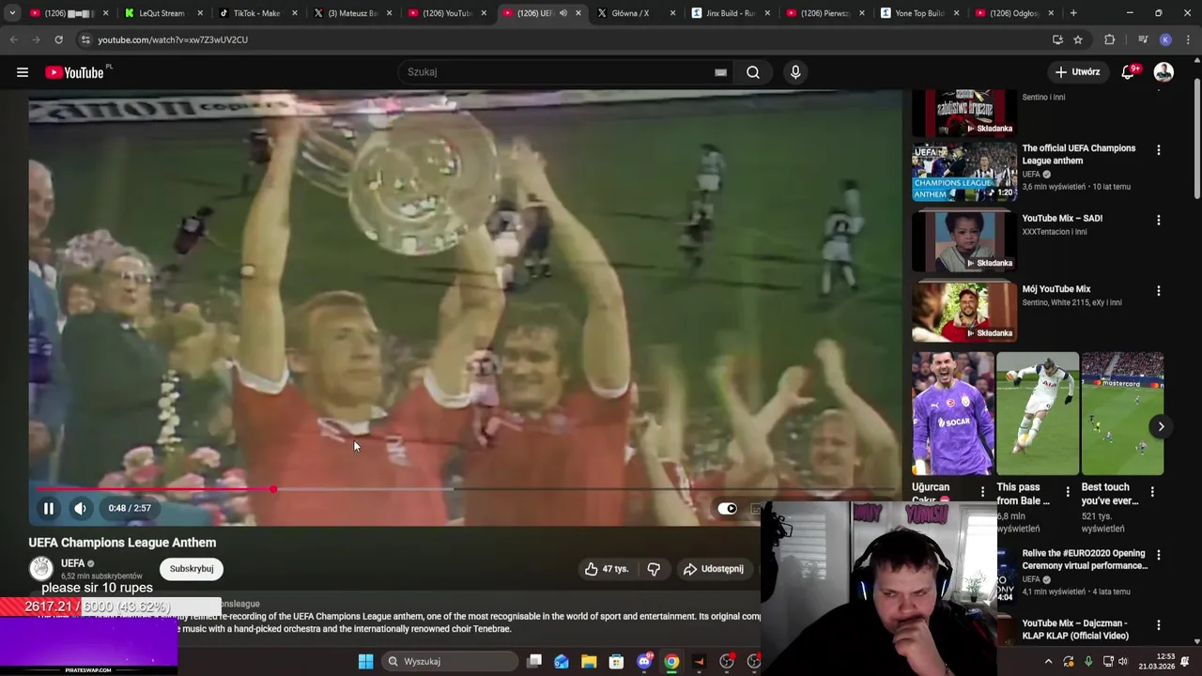Subscribe using the Subskrybuj button
This screenshot has height=676, width=1202.
click(192, 568)
